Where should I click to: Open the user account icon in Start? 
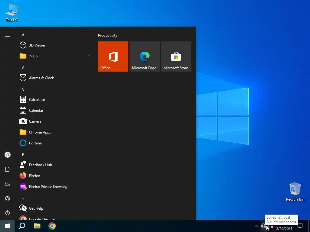pyautogui.click(x=8, y=155)
